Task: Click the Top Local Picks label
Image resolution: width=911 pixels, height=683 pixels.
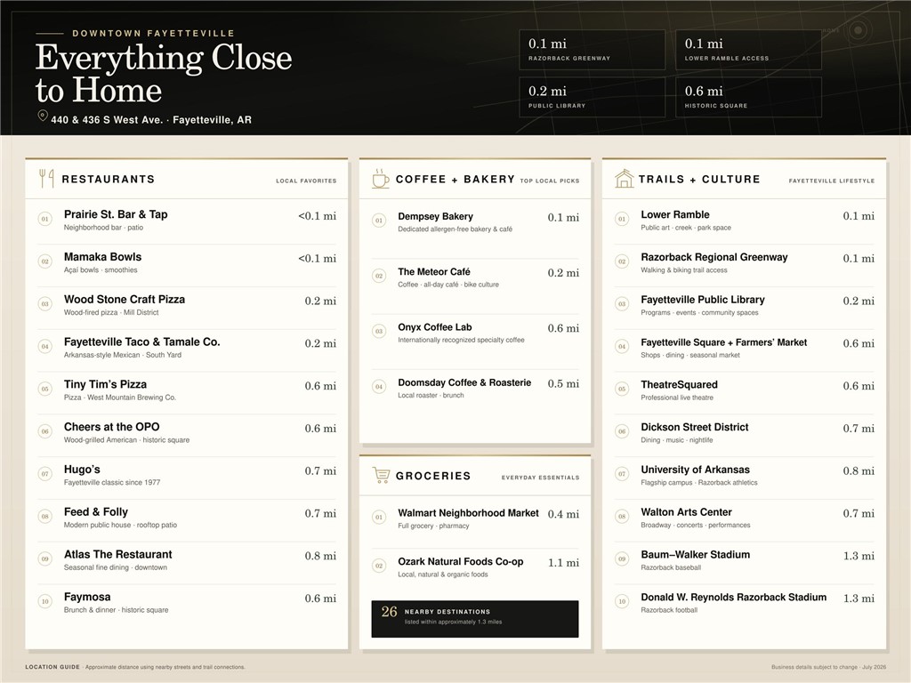Action: (550, 181)
